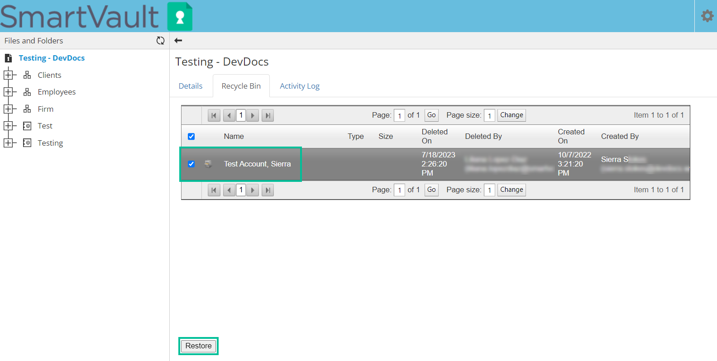The width and height of the screenshot is (717, 361).
Task: Click the Testing - DevDocs account icon
Action: pyautogui.click(x=8, y=58)
